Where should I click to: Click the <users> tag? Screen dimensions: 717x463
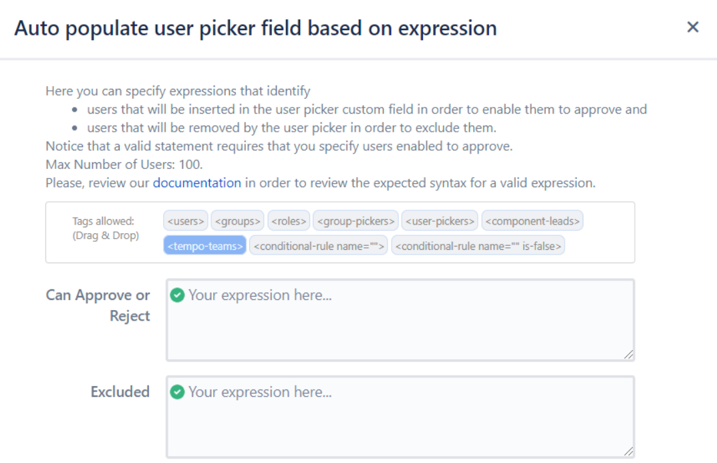tap(186, 220)
